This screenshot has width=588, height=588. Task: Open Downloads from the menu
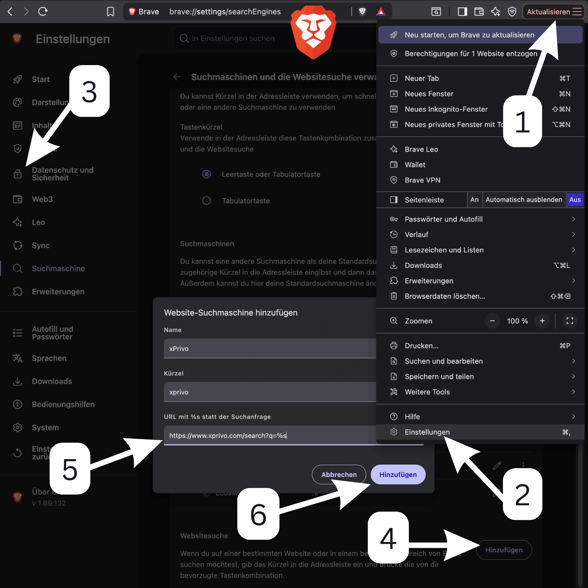(x=480, y=265)
